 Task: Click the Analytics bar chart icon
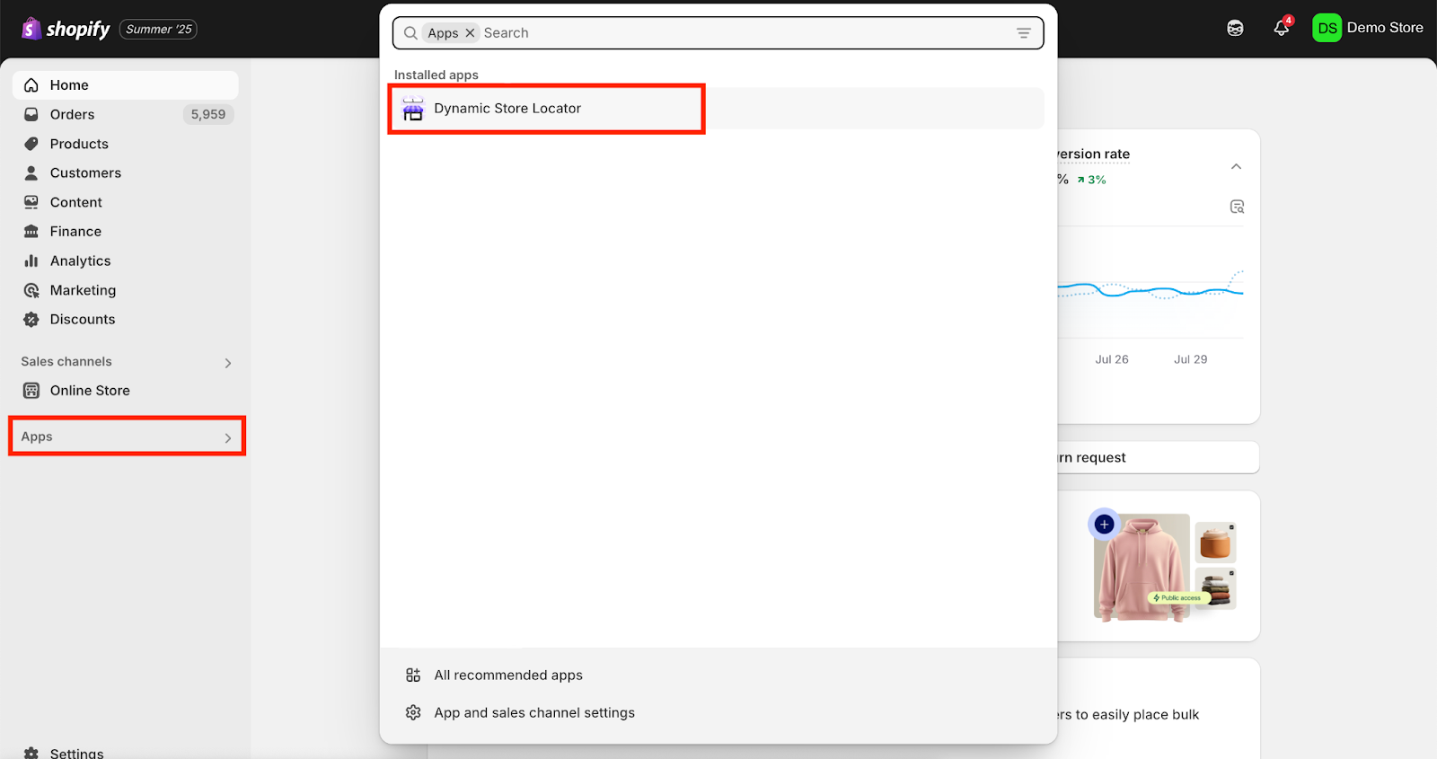point(31,261)
